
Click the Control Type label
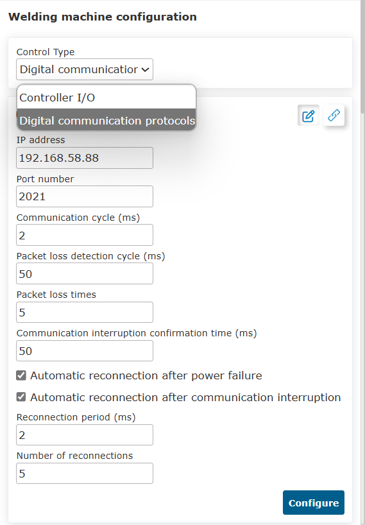pos(46,52)
